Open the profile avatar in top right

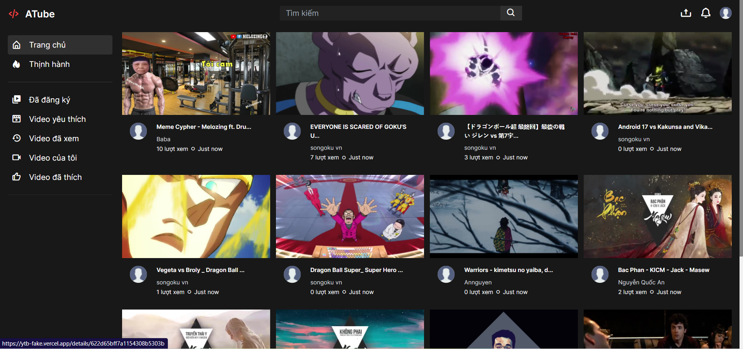(726, 13)
